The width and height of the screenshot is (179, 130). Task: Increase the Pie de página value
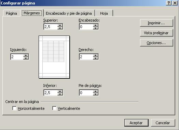click(96, 91)
